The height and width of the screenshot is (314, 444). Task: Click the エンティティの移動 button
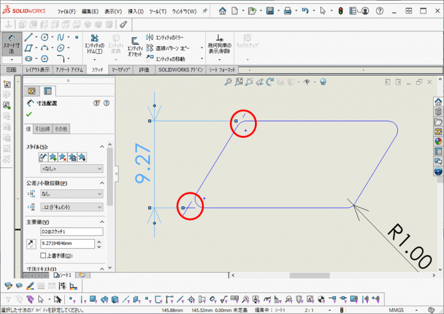pyautogui.click(x=166, y=59)
